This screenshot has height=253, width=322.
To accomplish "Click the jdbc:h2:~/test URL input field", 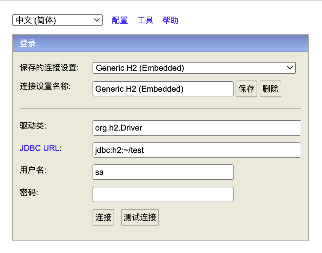I will 197,150.
